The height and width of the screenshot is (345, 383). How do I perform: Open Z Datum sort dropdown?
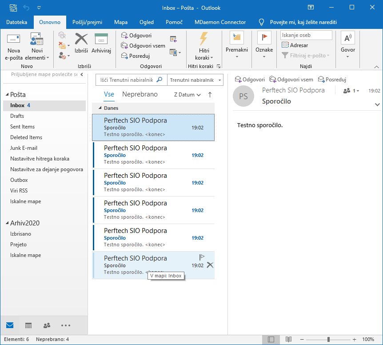pyautogui.click(x=188, y=95)
